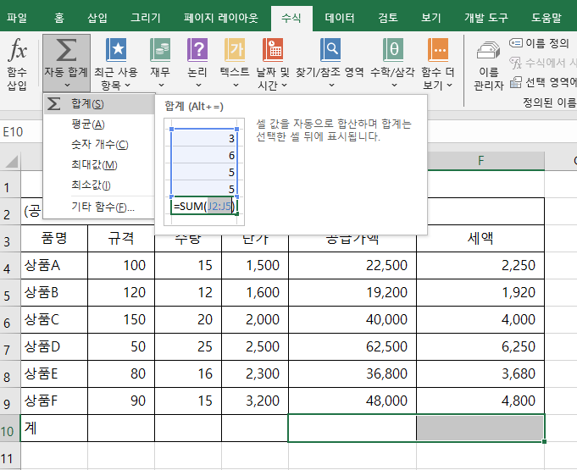The image size is (577, 470).
Task: Select the cell containing 22,500
Action: coord(352,266)
